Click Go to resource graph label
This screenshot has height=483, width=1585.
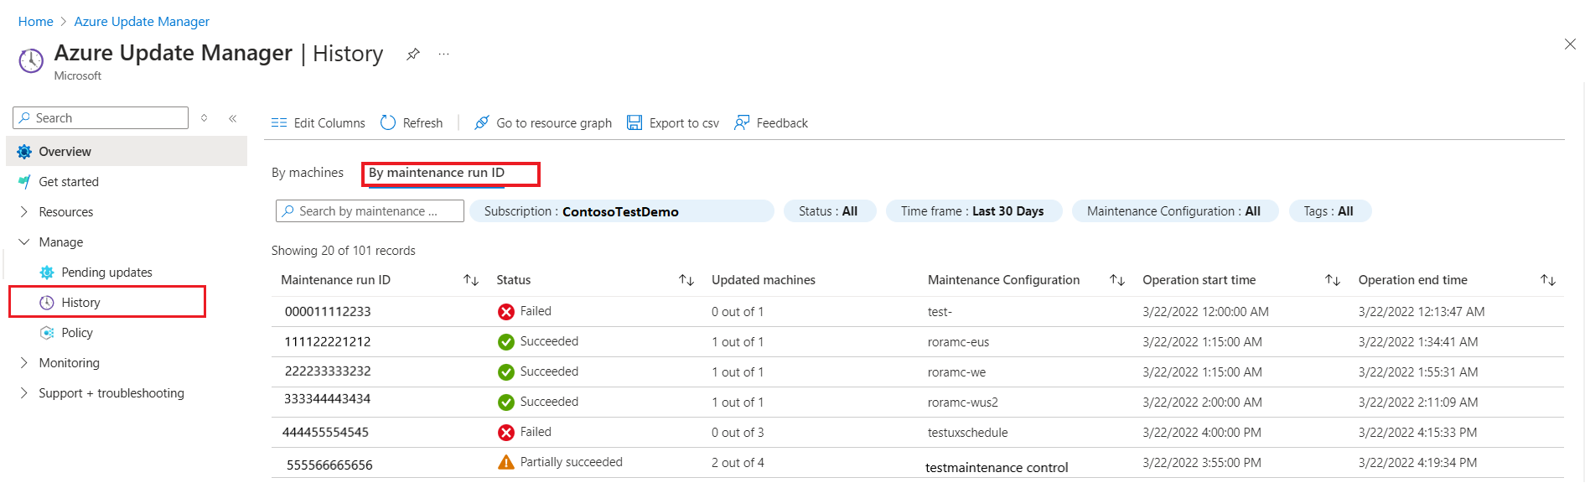pos(554,123)
